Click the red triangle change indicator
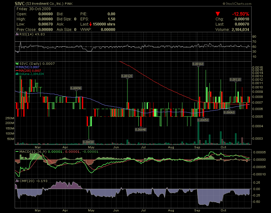The height and width of the screenshot is (213, 271). (218, 14)
